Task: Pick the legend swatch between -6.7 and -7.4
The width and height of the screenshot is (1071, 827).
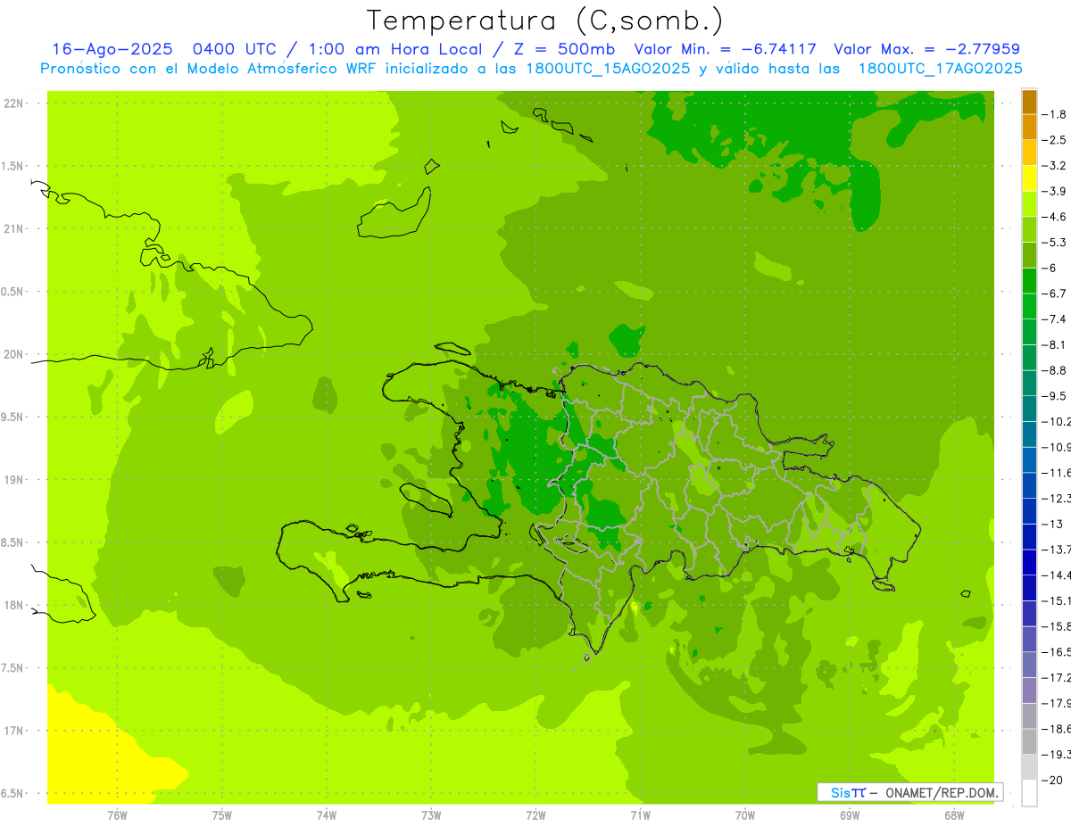Action: coord(1029,306)
